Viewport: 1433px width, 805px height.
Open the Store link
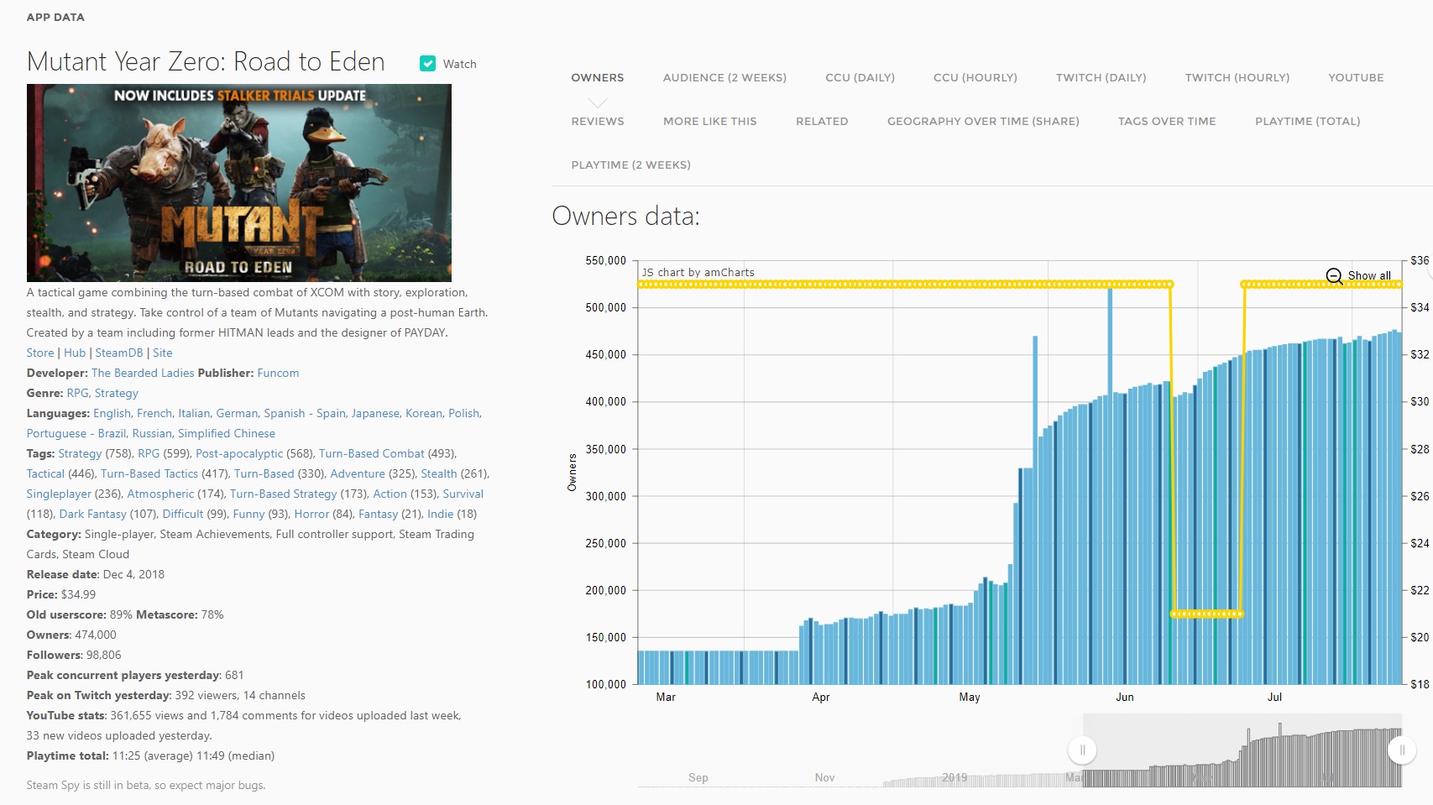pyautogui.click(x=40, y=353)
